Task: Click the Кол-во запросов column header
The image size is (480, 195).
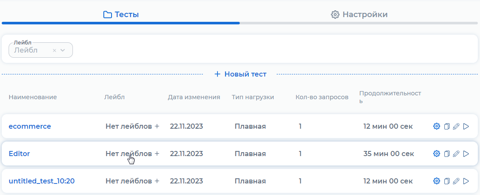Action: coord(322,97)
